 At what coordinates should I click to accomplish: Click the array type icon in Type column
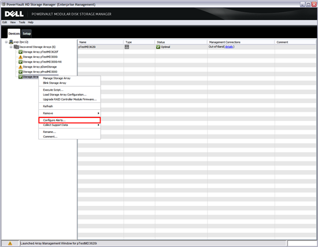pyautogui.click(x=127, y=47)
